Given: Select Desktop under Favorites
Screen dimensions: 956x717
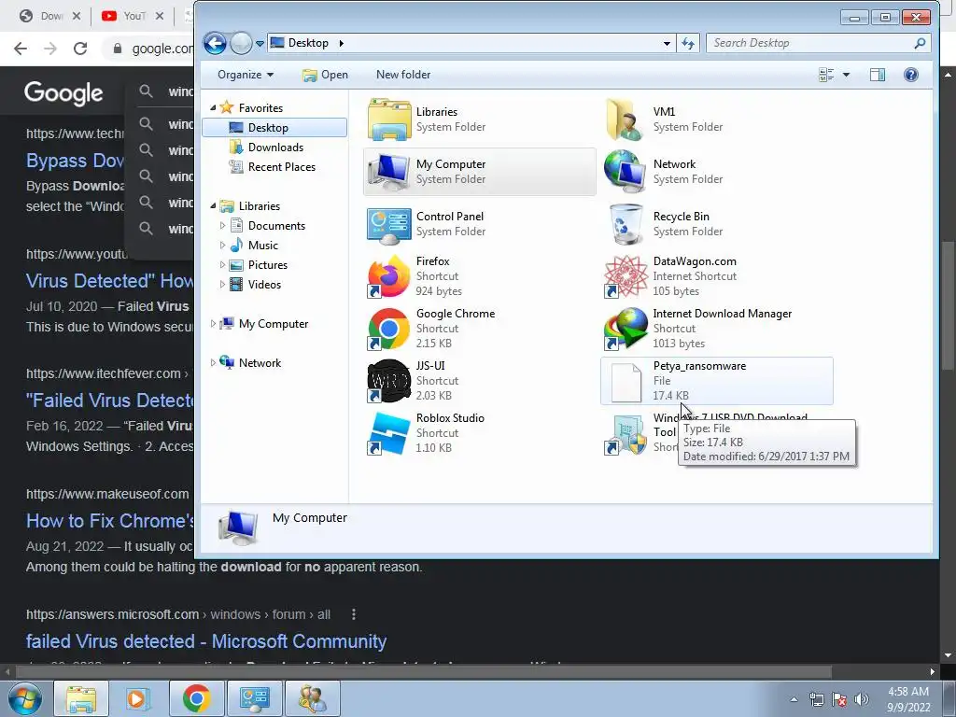Looking at the screenshot, I should pyautogui.click(x=274, y=127).
